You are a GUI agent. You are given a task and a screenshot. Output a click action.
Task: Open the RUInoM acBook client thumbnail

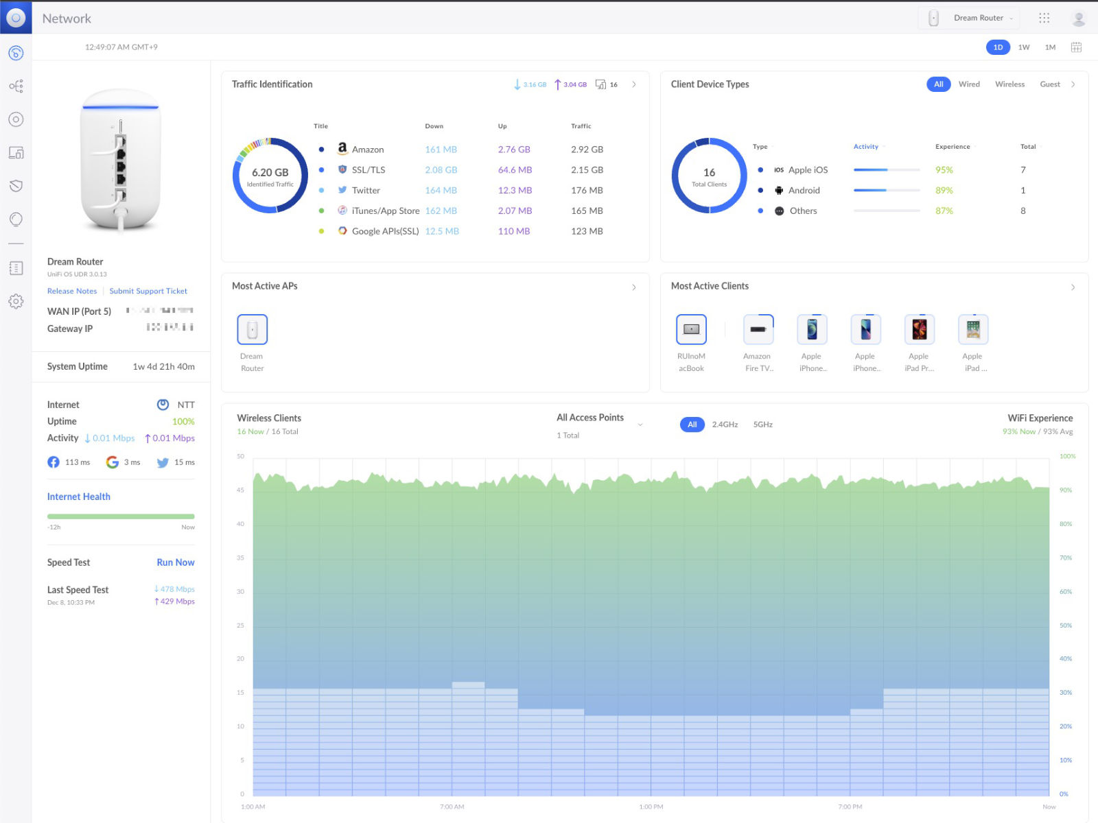(691, 329)
